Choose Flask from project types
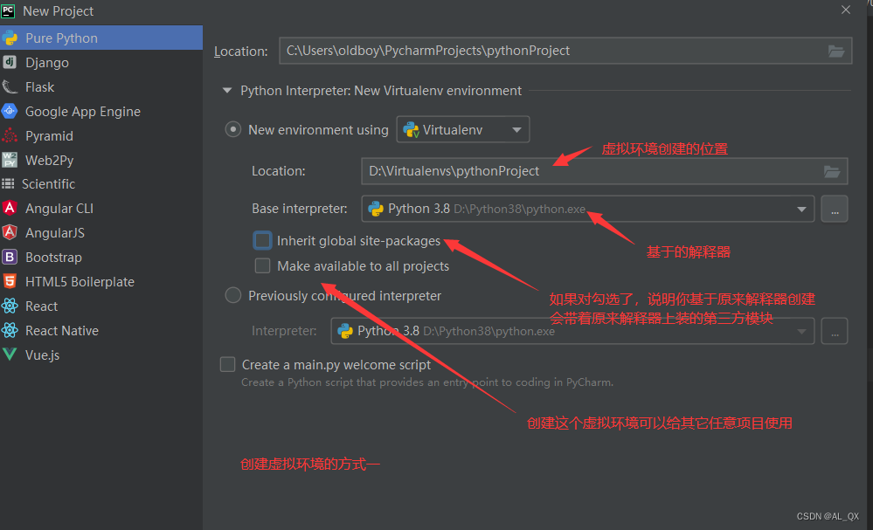Screen dimensions: 873x530 point(101,86)
